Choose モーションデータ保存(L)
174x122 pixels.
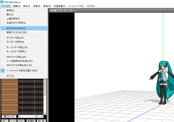[24, 51]
